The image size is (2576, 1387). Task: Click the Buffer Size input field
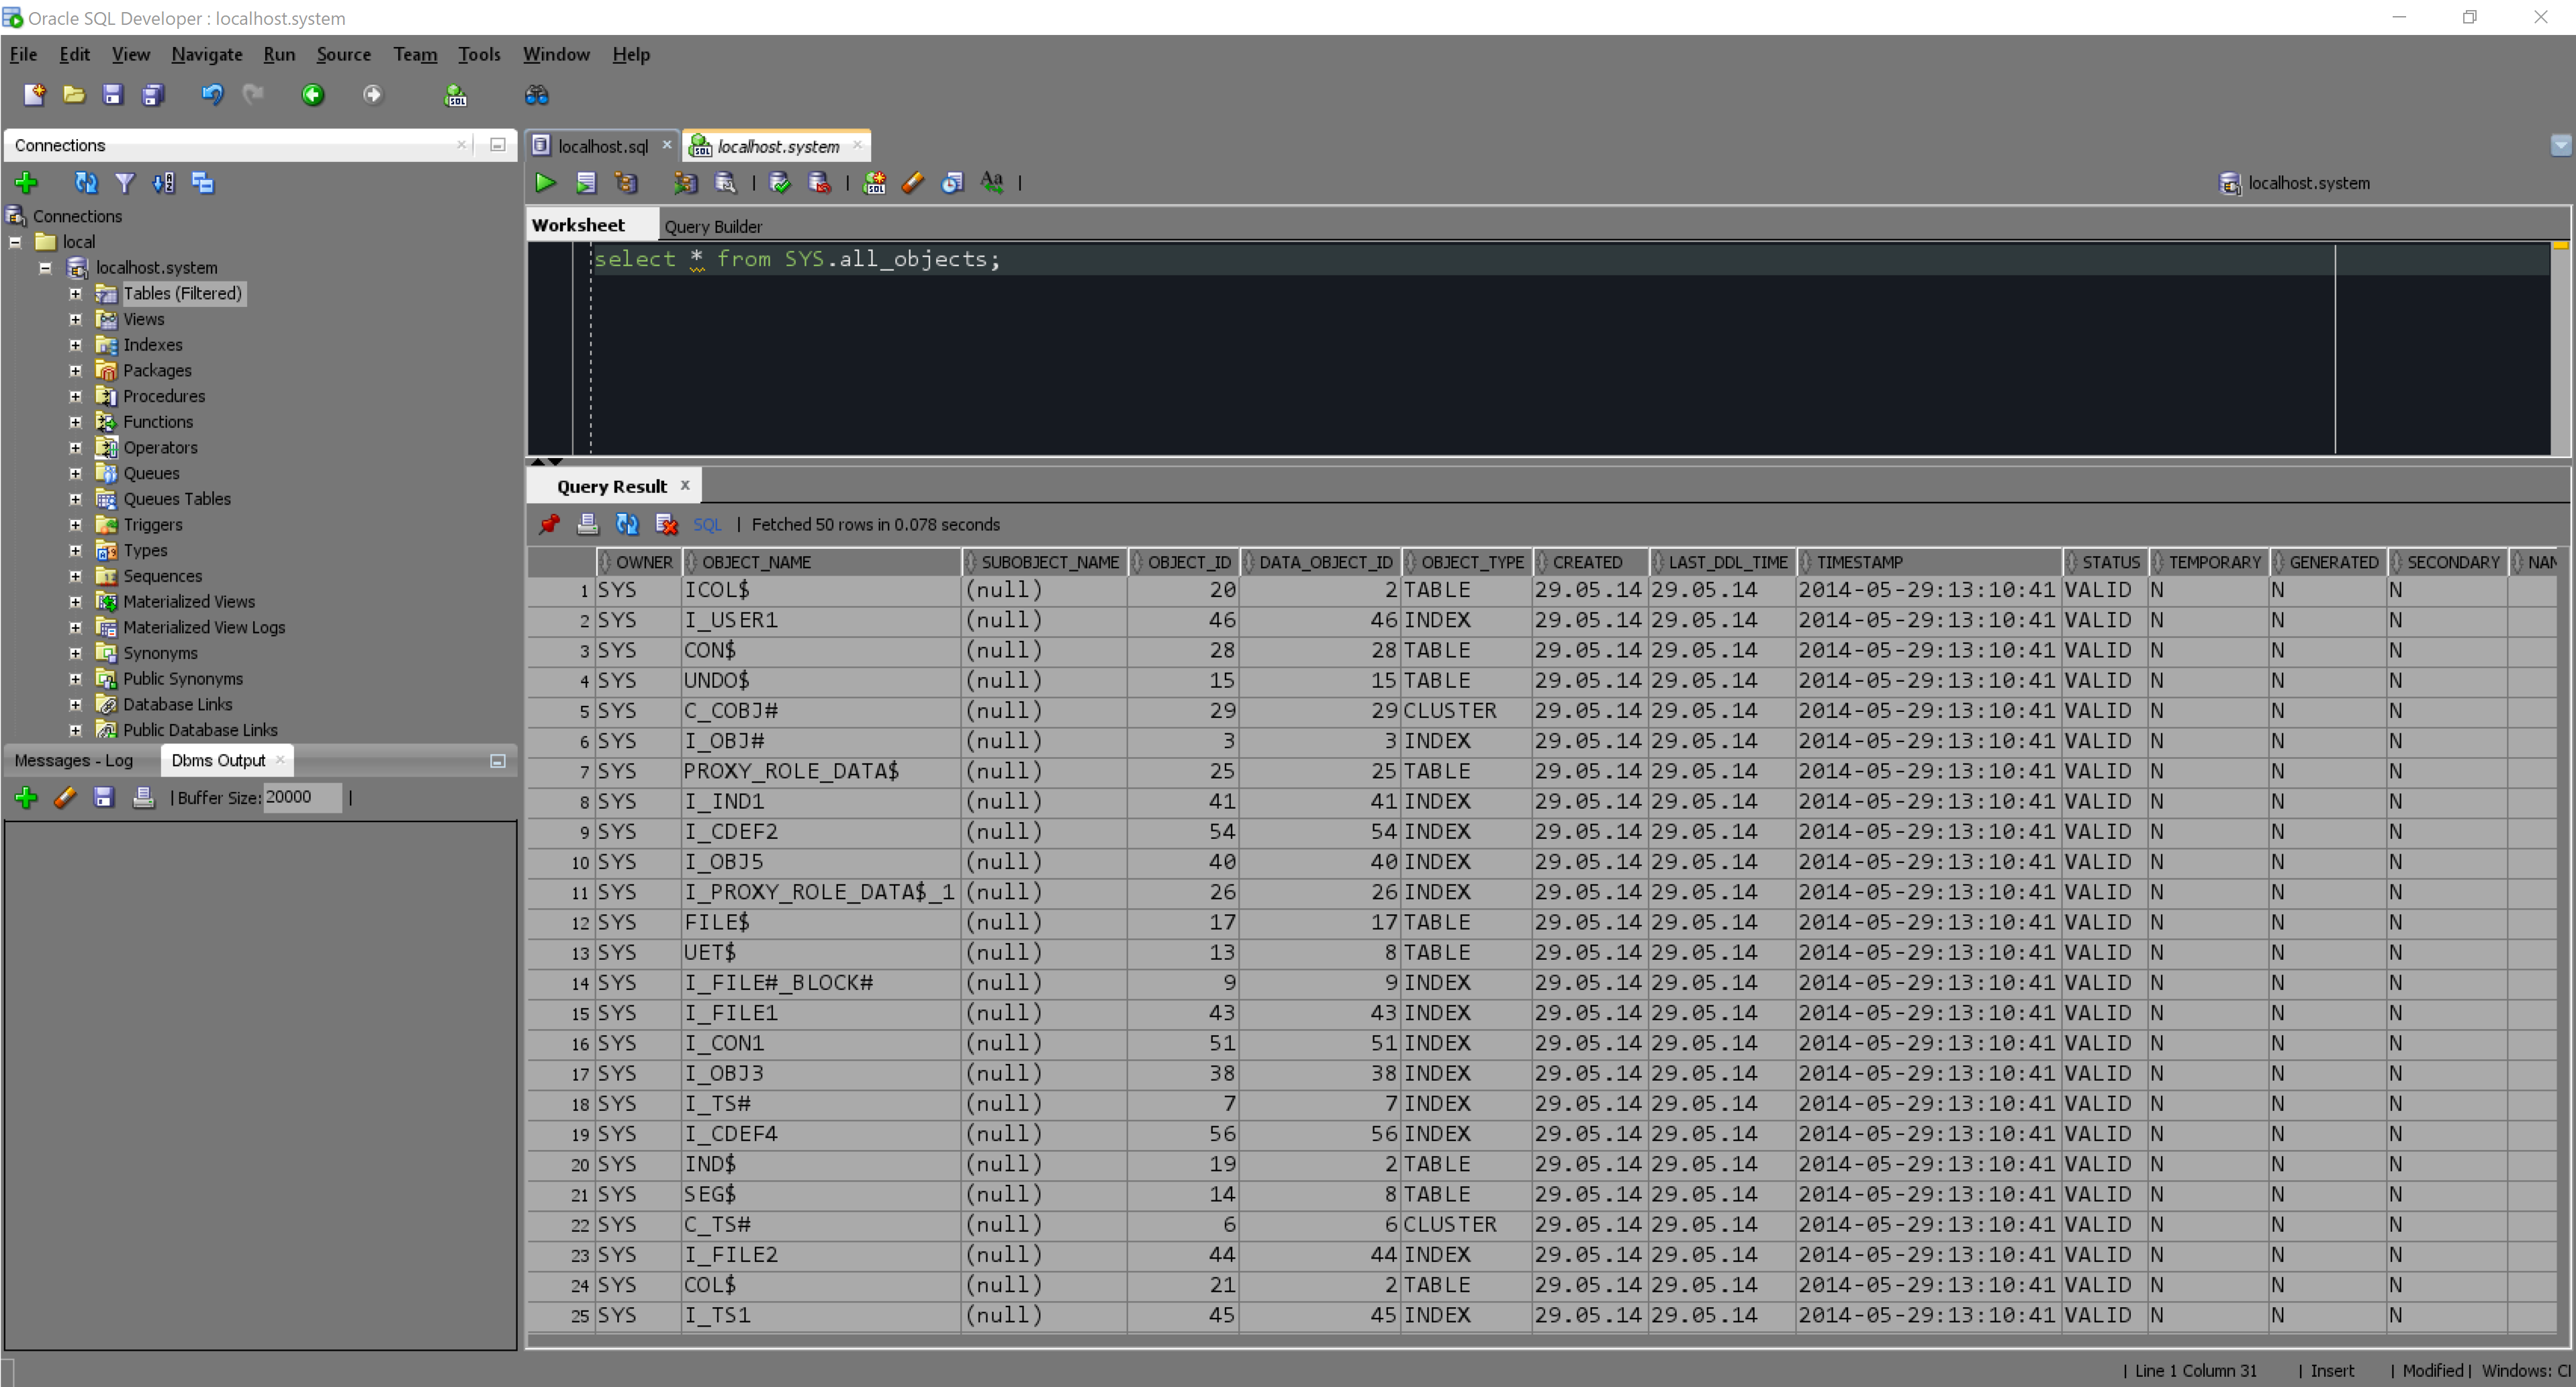pos(301,797)
